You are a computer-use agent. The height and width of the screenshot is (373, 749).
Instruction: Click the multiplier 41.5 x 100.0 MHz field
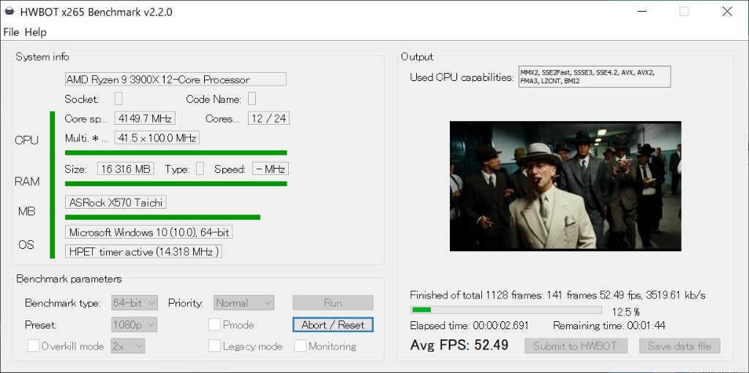pos(157,138)
